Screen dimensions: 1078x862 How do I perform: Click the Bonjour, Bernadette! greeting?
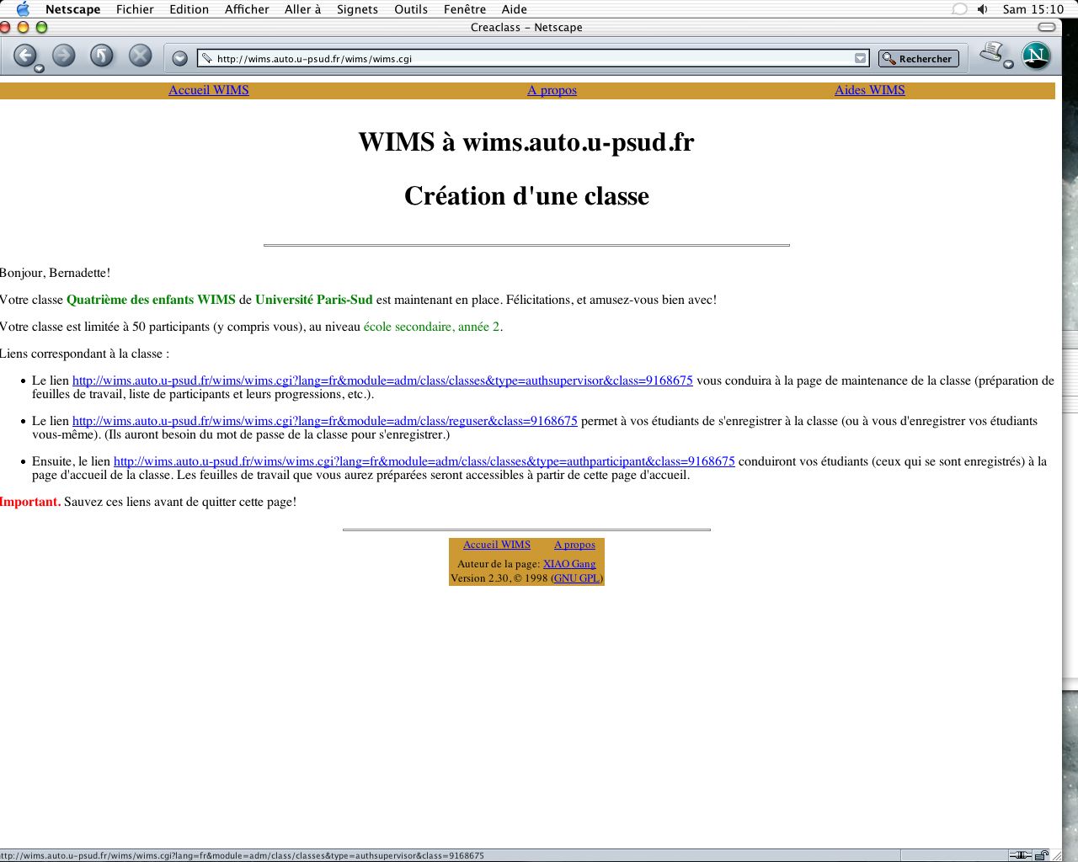(x=55, y=273)
